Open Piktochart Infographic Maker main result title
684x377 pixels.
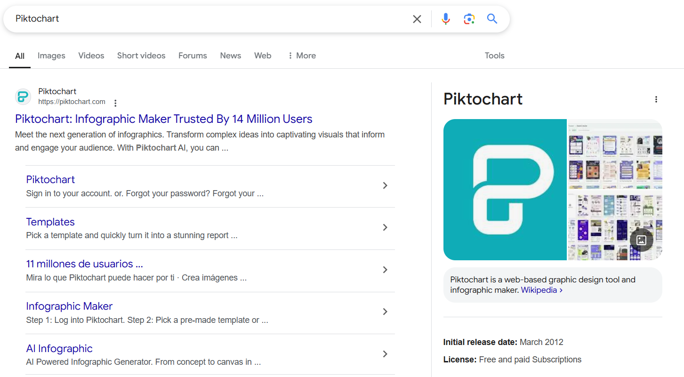[163, 119]
